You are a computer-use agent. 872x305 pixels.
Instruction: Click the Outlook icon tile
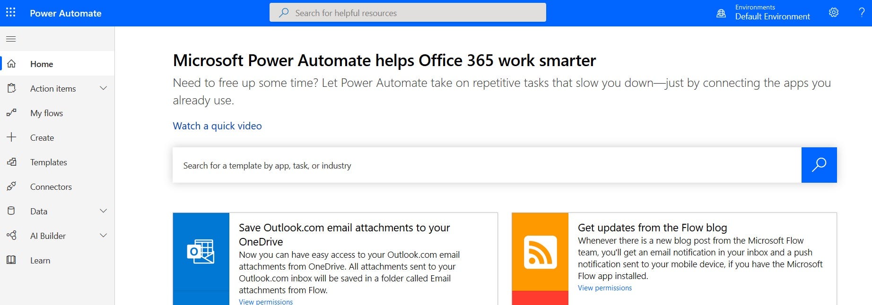coord(201,252)
